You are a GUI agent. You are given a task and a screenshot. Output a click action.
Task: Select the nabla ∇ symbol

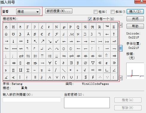[93, 63]
